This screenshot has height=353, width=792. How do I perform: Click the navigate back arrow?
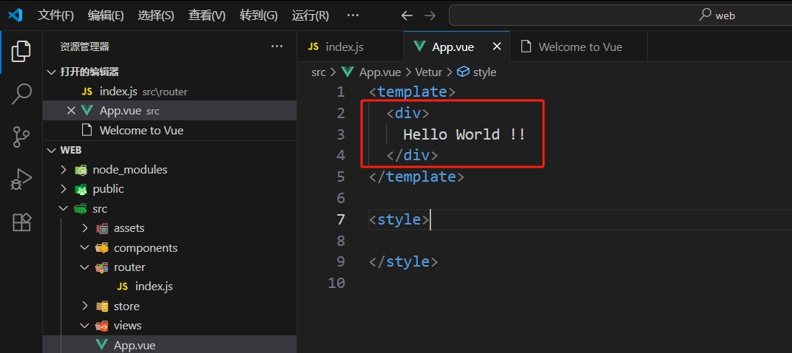407,16
